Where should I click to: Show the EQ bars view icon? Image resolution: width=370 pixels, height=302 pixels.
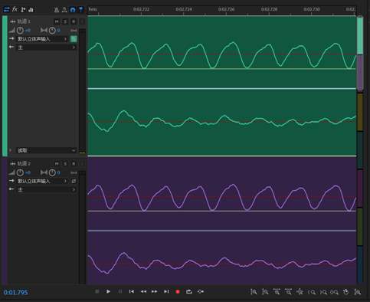[x=31, y=10]
